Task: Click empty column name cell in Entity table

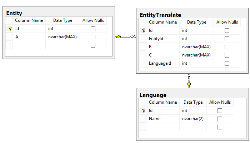Action: pos(29,45)
